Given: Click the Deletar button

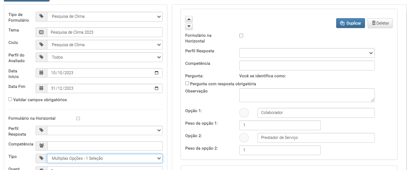Looking at the screenshot, I should [x=380, y=23].
